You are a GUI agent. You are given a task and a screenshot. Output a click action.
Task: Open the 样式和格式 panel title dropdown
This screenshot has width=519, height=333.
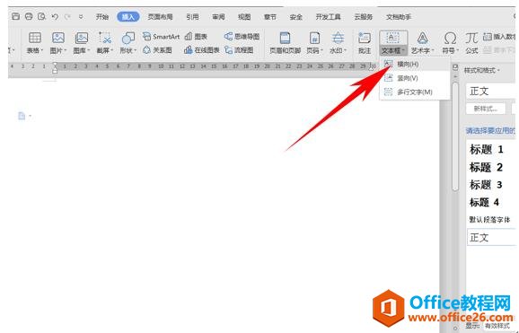(x=498, y=70)
